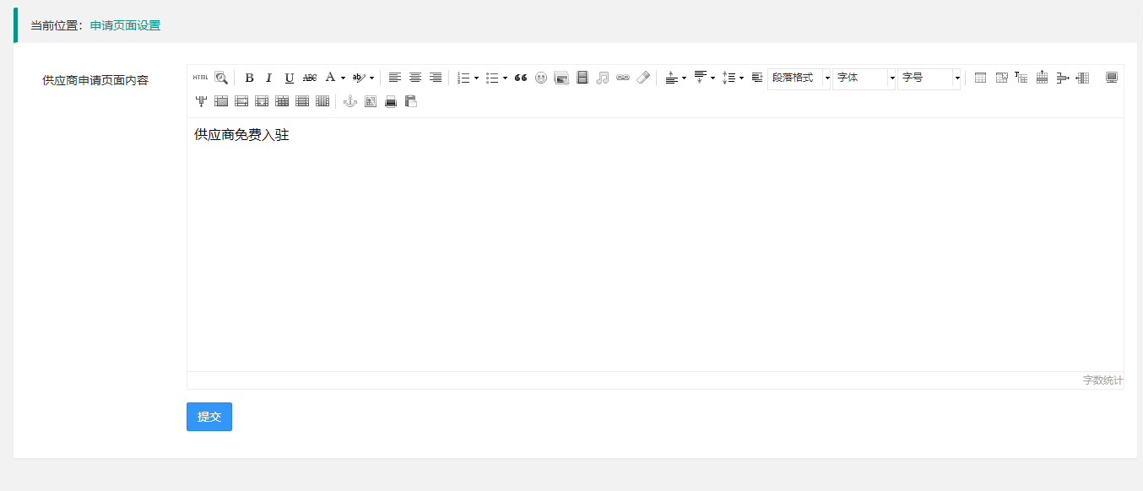Split cells into rows icon
The height and width of the screenshot is (491, 1143).
pos(302,101)
